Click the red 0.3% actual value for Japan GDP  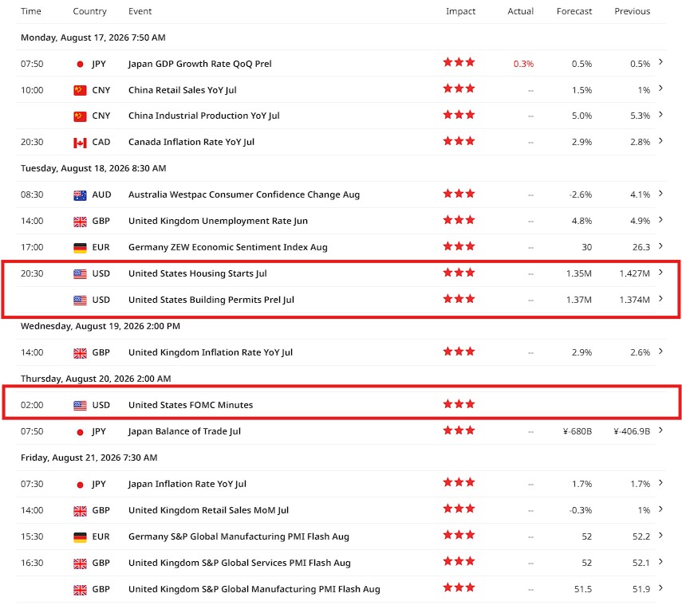pos(523,64)
